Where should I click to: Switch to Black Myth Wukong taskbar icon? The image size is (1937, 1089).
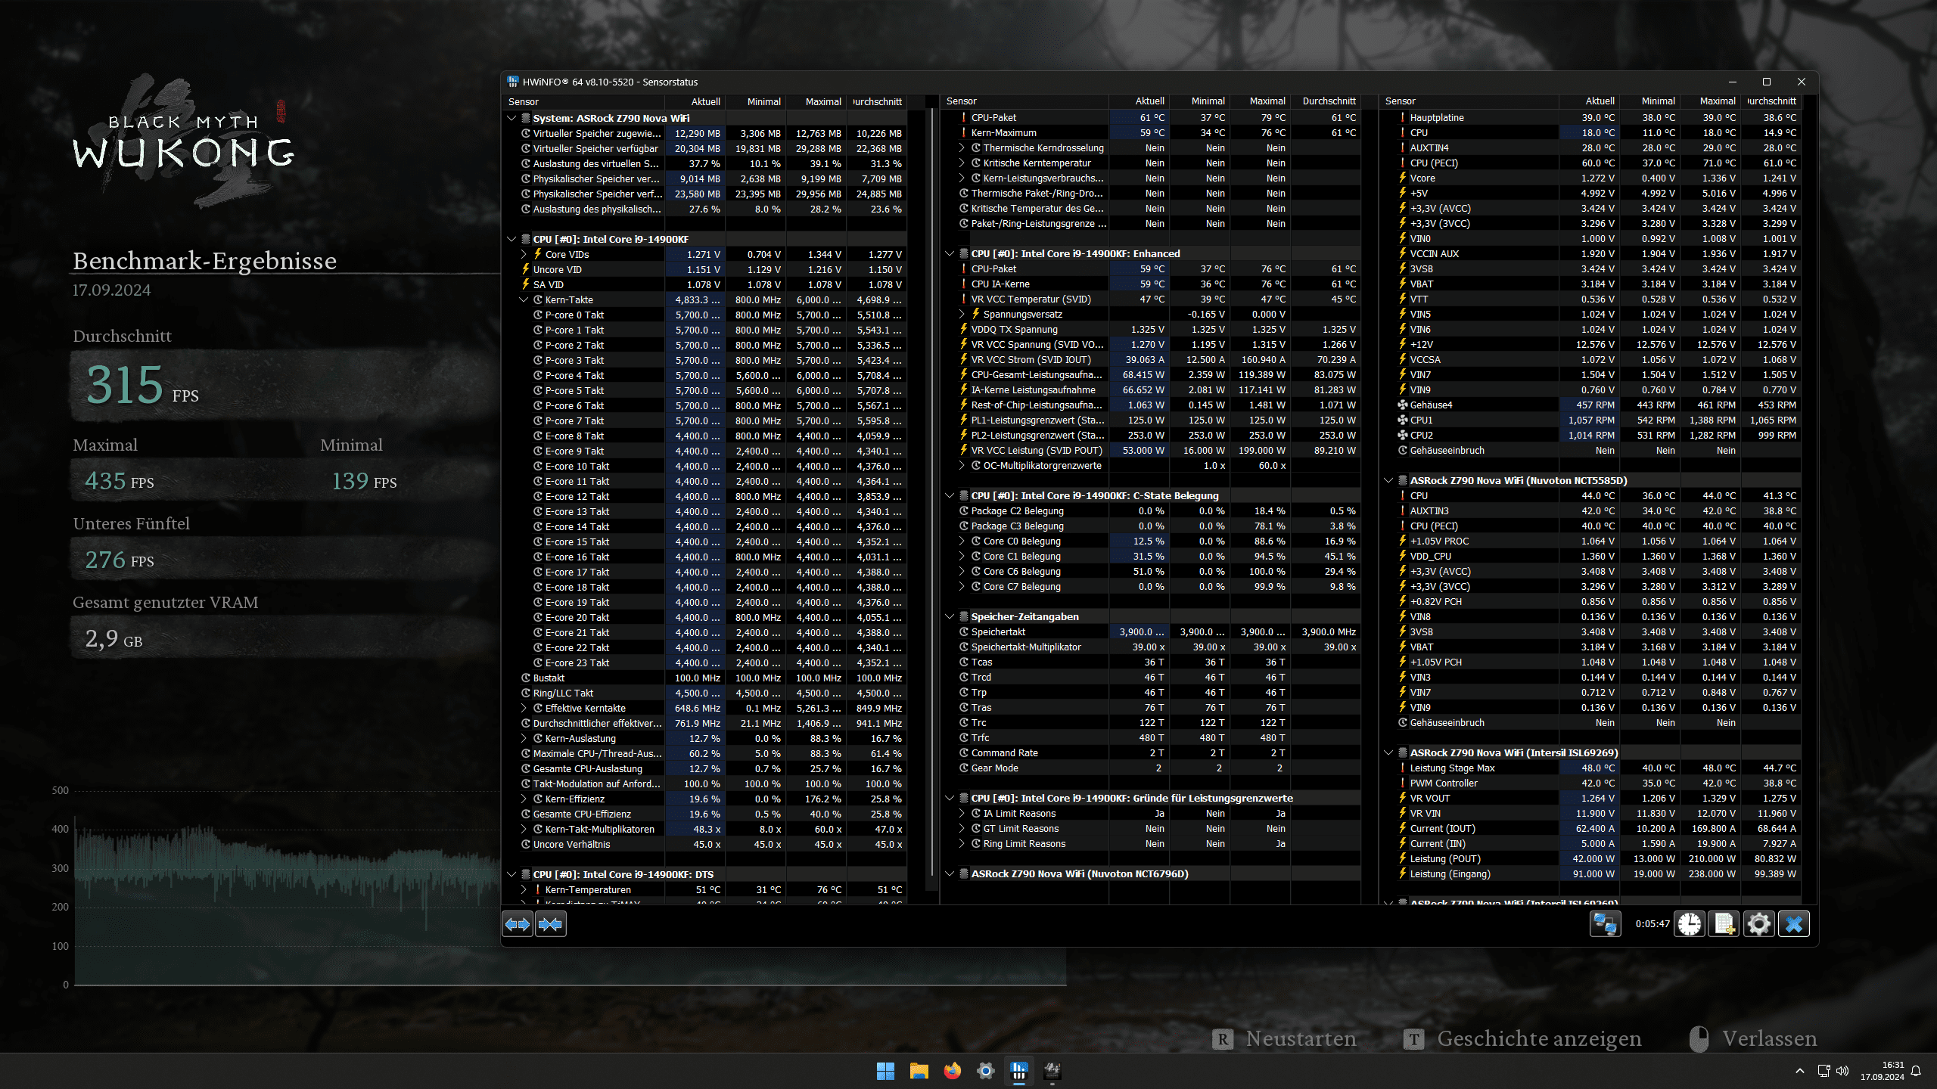point(1052,1071)
